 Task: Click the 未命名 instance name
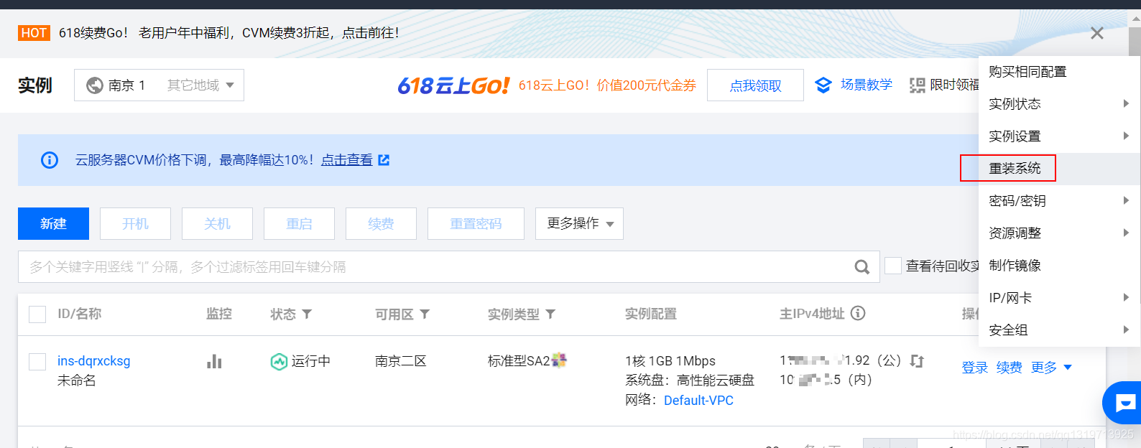coord(77,381)
